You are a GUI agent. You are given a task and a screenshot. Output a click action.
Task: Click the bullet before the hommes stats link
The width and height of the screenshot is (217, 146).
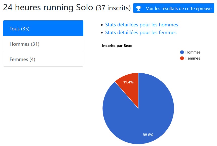pyautogui.click(x=102, y=25)
